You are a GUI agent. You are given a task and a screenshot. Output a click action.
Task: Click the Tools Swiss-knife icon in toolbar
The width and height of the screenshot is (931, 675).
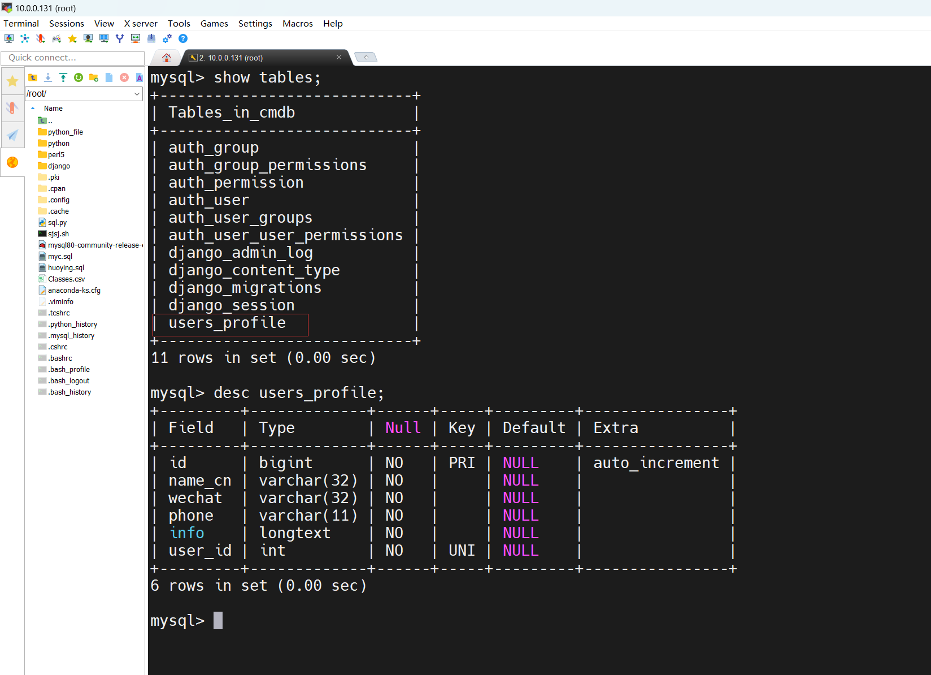(x=41, y=38)
